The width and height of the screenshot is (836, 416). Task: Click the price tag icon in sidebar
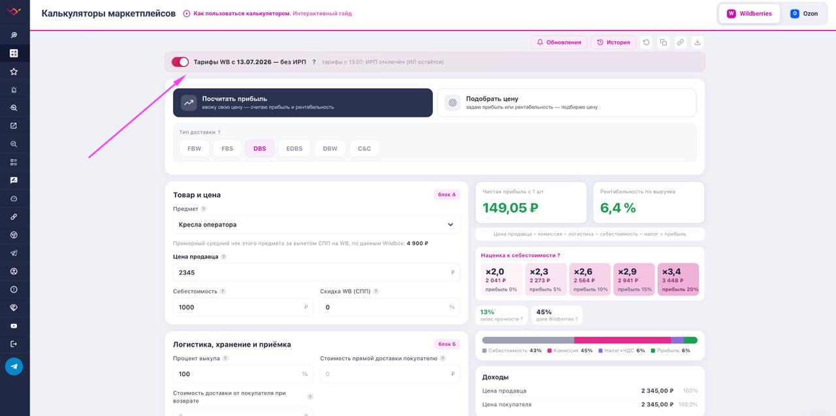14,308
